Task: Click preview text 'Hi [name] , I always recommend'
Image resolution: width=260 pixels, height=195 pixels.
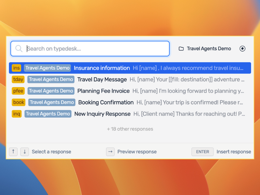Action: (173, 68)
